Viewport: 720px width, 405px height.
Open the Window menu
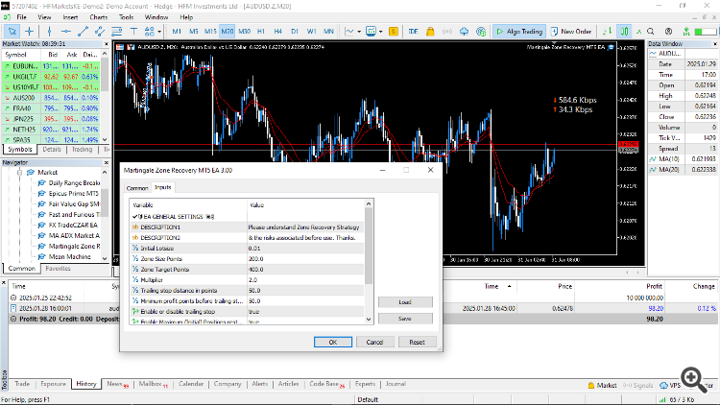(156, 17)
